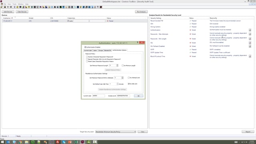Decrease maximum password entry attempts with down arrow
The width and height of the screenshot is (256, 144).
[x=122, y=78]
